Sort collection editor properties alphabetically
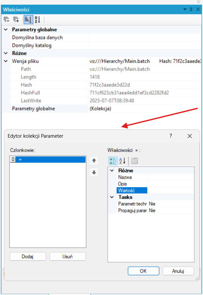203x295 pixels. (x=122, y=161)
